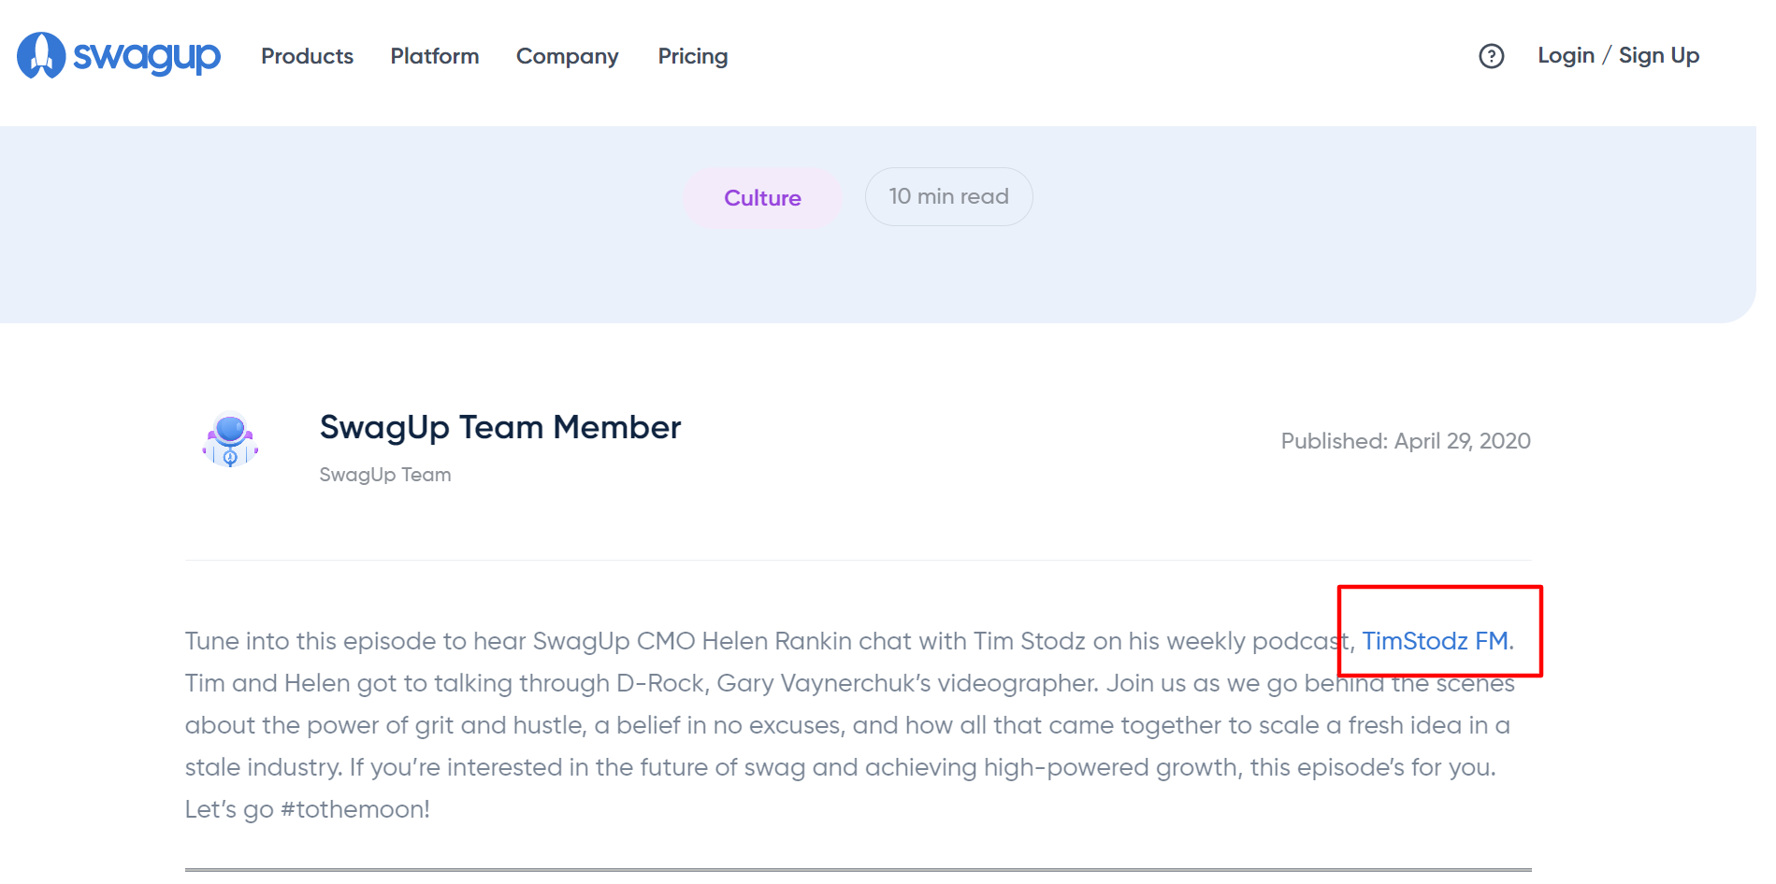Viewport: 1776px width, 884px height.
Task: Click the SwagUp Team Member author name
Action: [500, 427]
